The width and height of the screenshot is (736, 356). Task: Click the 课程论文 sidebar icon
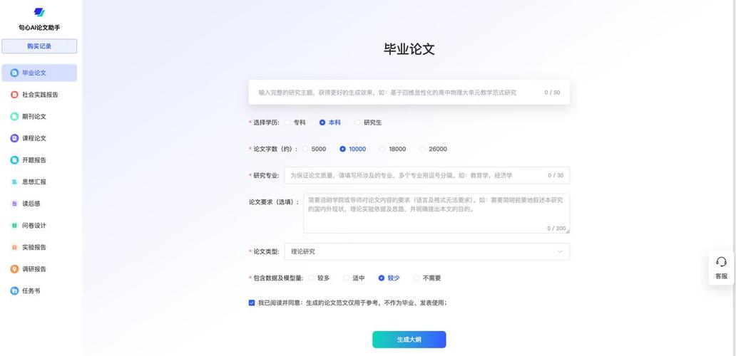point(14,138)
